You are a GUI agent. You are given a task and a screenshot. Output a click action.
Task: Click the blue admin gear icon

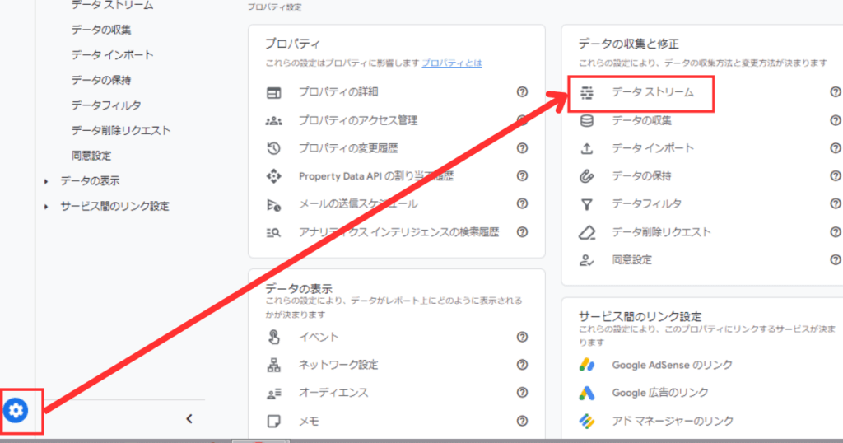[16, 409]
